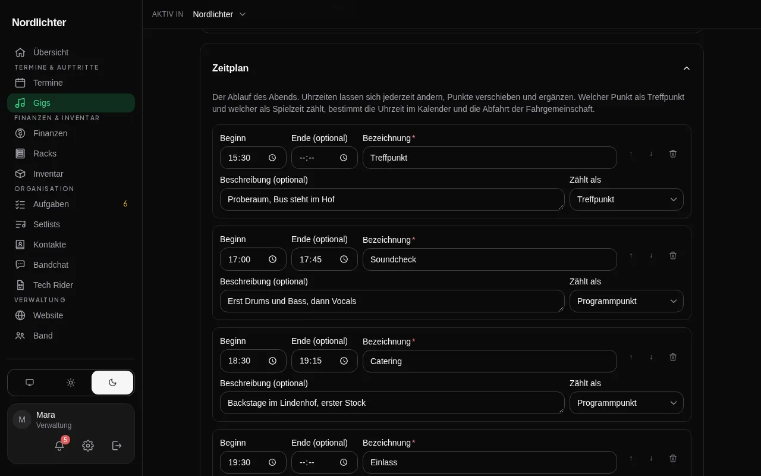Image resolution: width=761 pixels, height=476 pixels.
Task: Open the Nordlichter band switcher dropdown
Action: coord(219,14)
